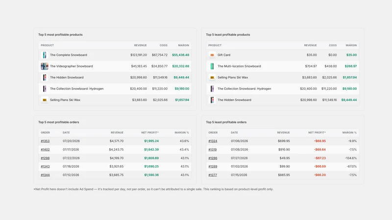The image size is (392, 220).
Task: Click the $123,191.20 revenue value
Action: (x=139, y=55)
